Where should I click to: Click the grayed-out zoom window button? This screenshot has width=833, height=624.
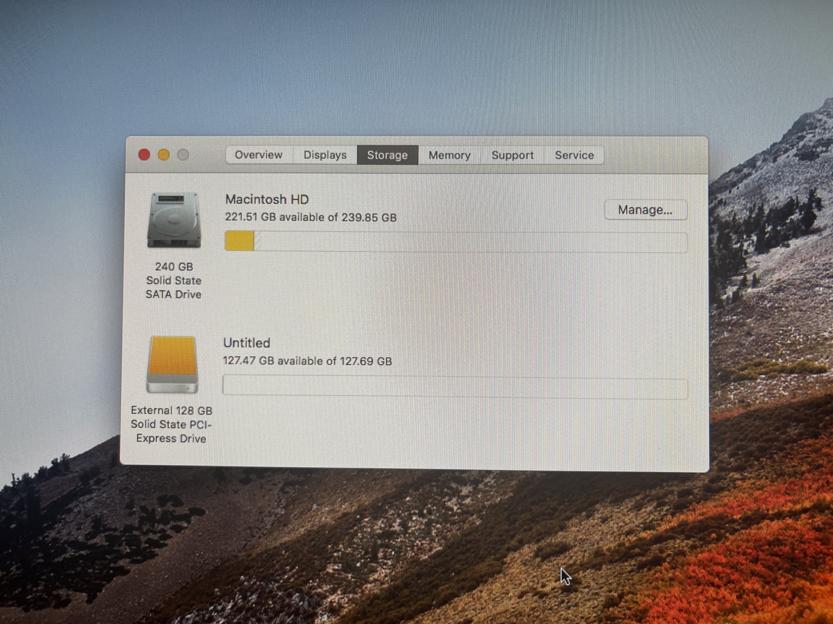click(183, 155)
